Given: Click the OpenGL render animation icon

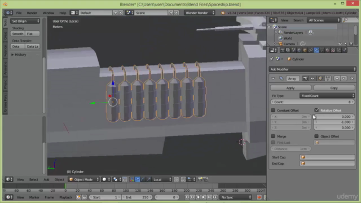Looking at the screenshot, I should coord(205,179).
